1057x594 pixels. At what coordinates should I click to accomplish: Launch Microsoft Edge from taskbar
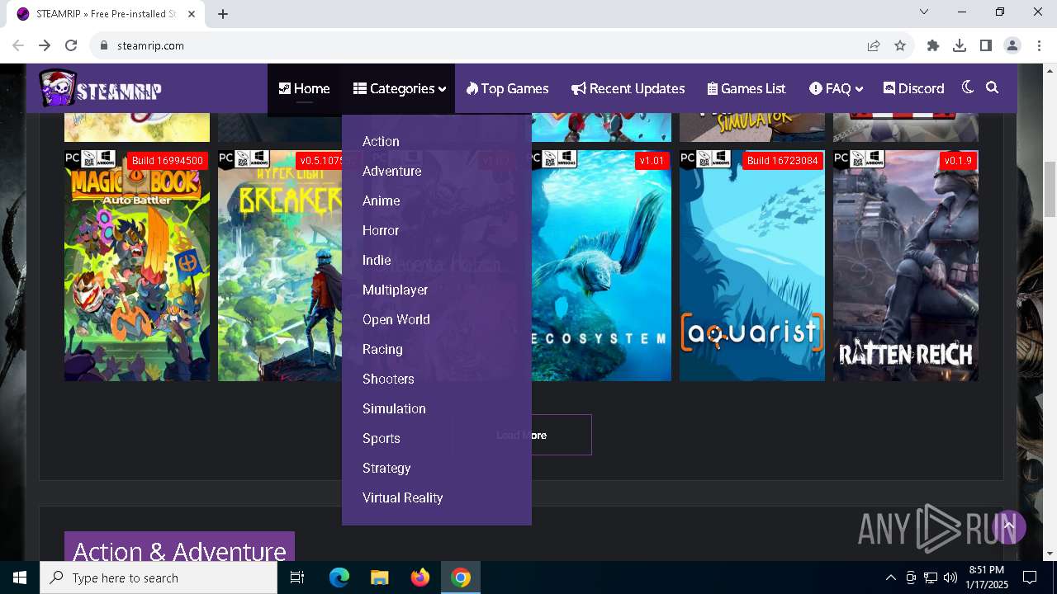(339, 577)
